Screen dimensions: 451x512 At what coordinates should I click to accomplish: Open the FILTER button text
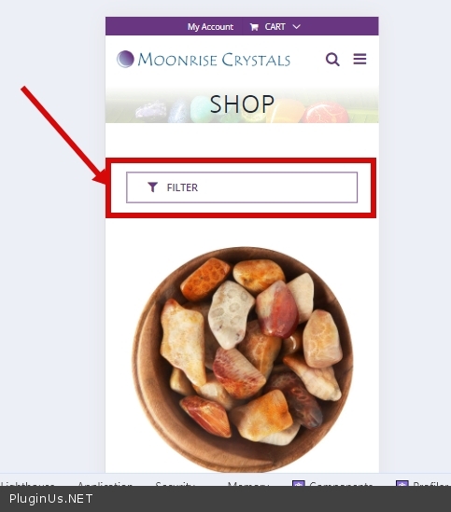tap(182, 187)
